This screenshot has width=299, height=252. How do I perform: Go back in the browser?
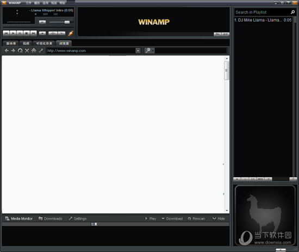click(7, 51)
